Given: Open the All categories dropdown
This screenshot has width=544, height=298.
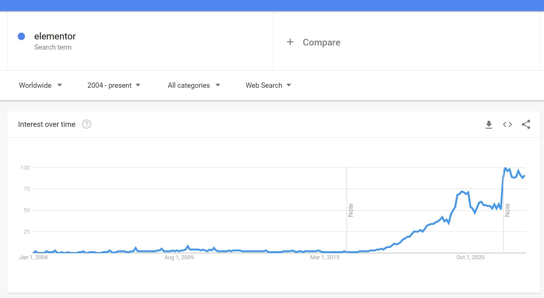Looking at the screenshot, I should point(194,85).
